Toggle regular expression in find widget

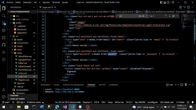pyautogui.click(x=146, y=16)
